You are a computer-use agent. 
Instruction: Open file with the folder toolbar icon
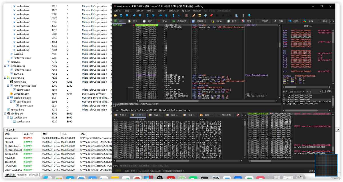point(115,15)
